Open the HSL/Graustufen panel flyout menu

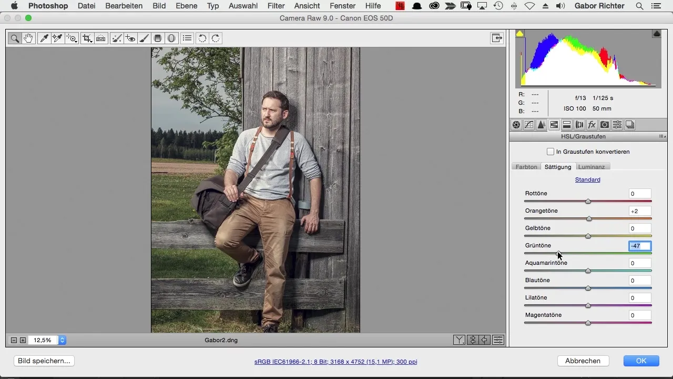click(x=662, y=137)
